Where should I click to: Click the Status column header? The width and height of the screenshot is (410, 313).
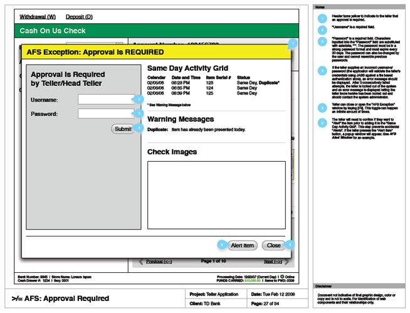click(243, 77)
